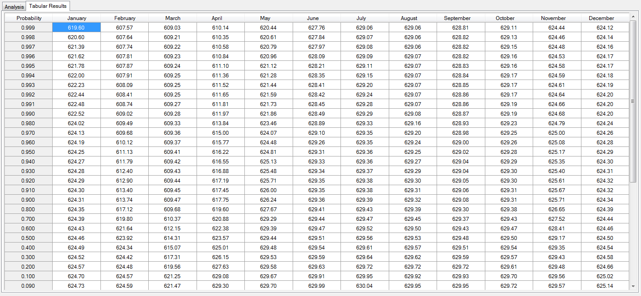Click the scrollbar up arrow
The height and width of the screenshot is (296, 641).
[x=634, y=17]
